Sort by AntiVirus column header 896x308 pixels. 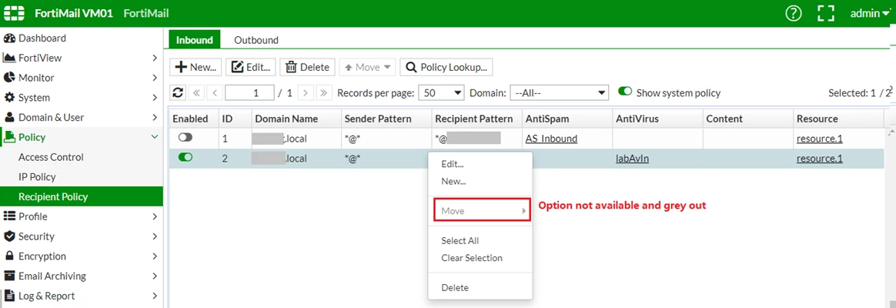(x=657, y=119)
